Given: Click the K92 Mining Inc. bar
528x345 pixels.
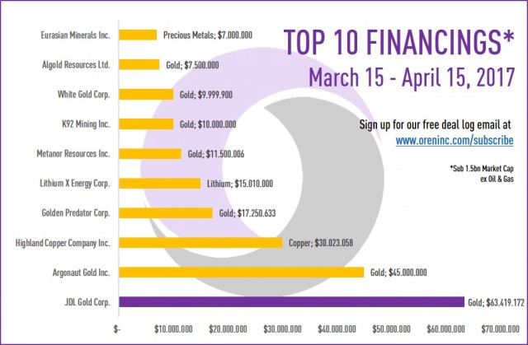Looking at the screenshot, I should tap(146, 124).
